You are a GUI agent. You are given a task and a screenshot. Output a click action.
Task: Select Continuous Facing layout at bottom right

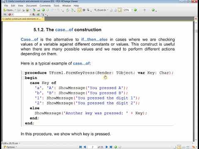click(188, 147)
